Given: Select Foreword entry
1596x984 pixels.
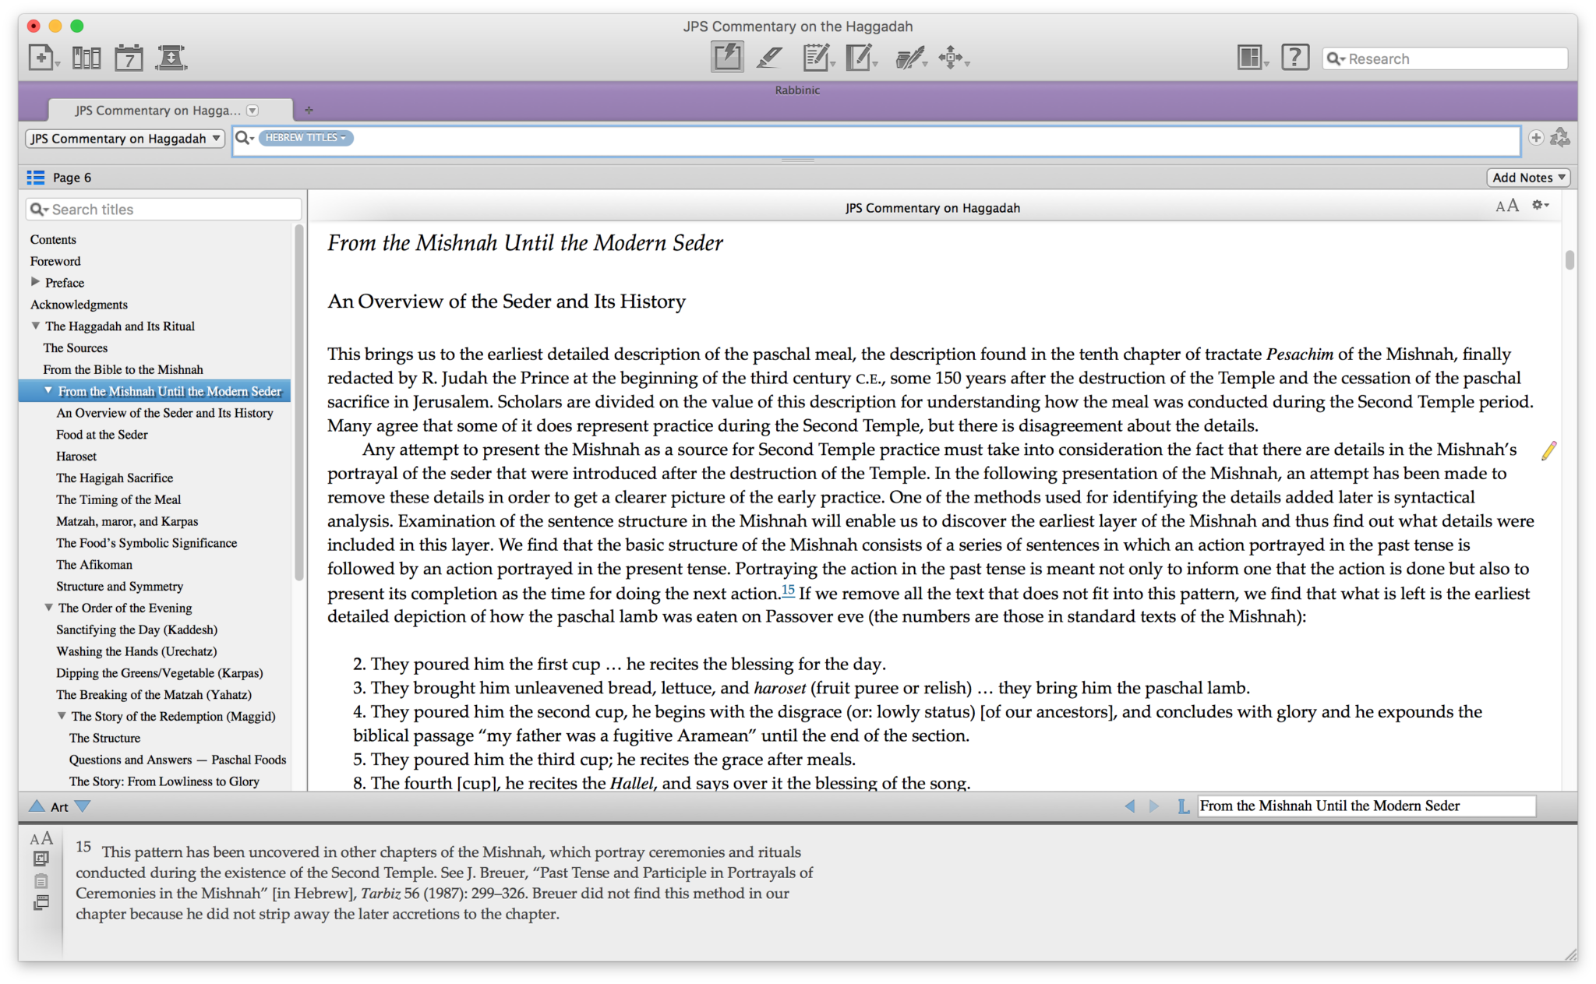Looking at the screenshot, I should 55,261.
